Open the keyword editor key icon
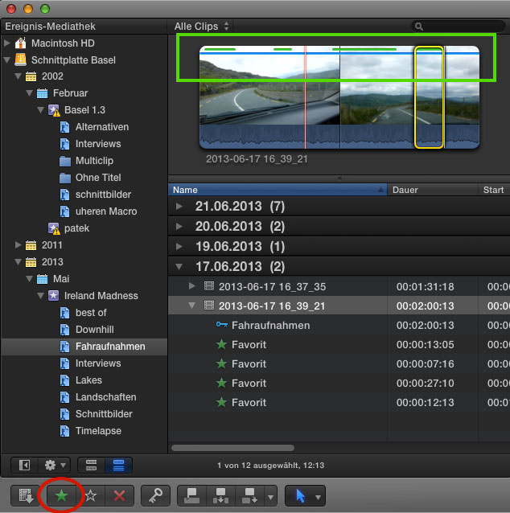510x513 pixels. coord(154,495)
